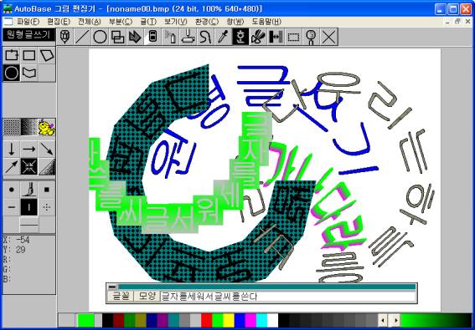Open the 보기(V) menu
Screen dimensions: 475x330
[175, 22]
